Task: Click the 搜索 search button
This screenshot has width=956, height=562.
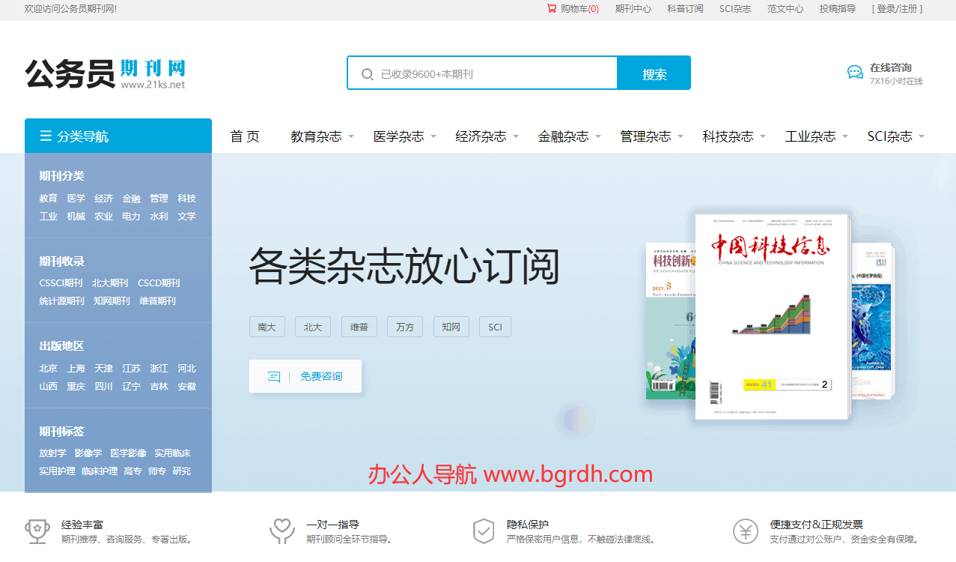Action: pos(653,73)
